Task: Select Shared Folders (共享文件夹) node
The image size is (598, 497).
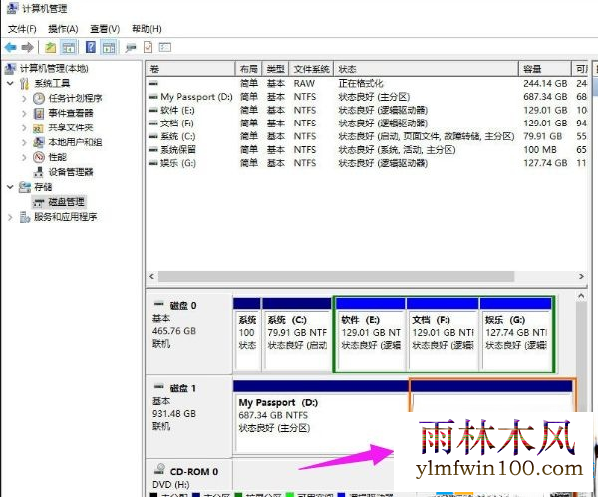Action: coord(71,127)
